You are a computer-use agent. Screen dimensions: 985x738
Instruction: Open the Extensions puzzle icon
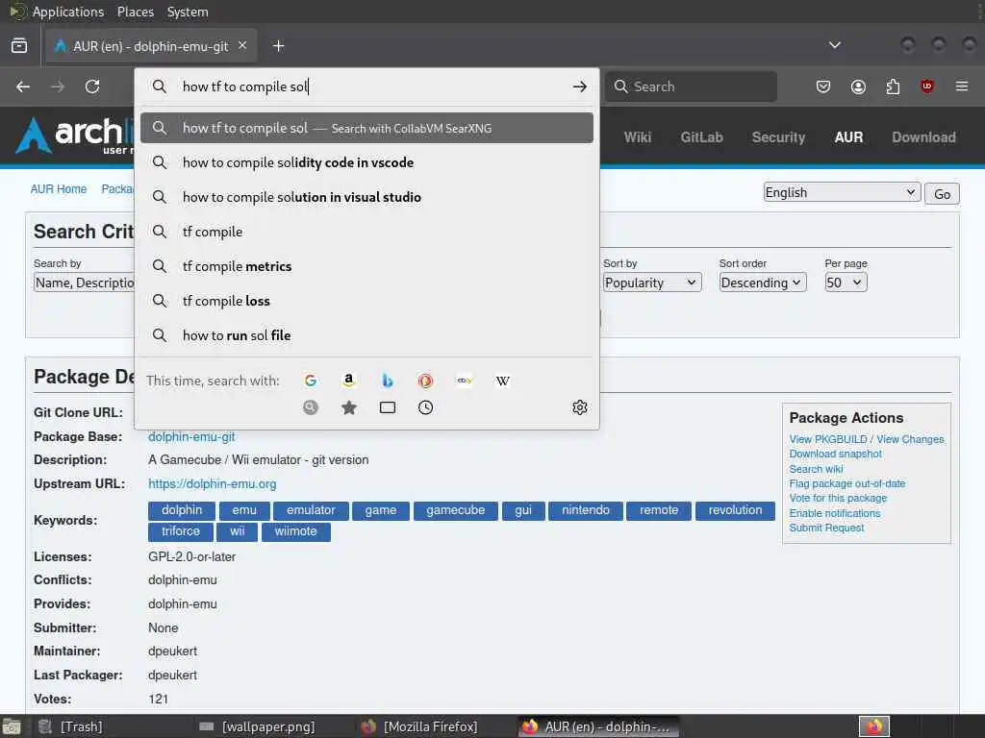pos(893,86)
